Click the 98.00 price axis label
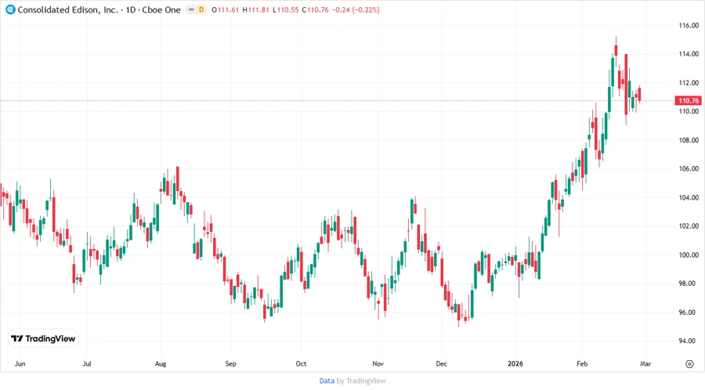Image resolution: width=705 pixels, height=390 pixels. click(689, 283)
